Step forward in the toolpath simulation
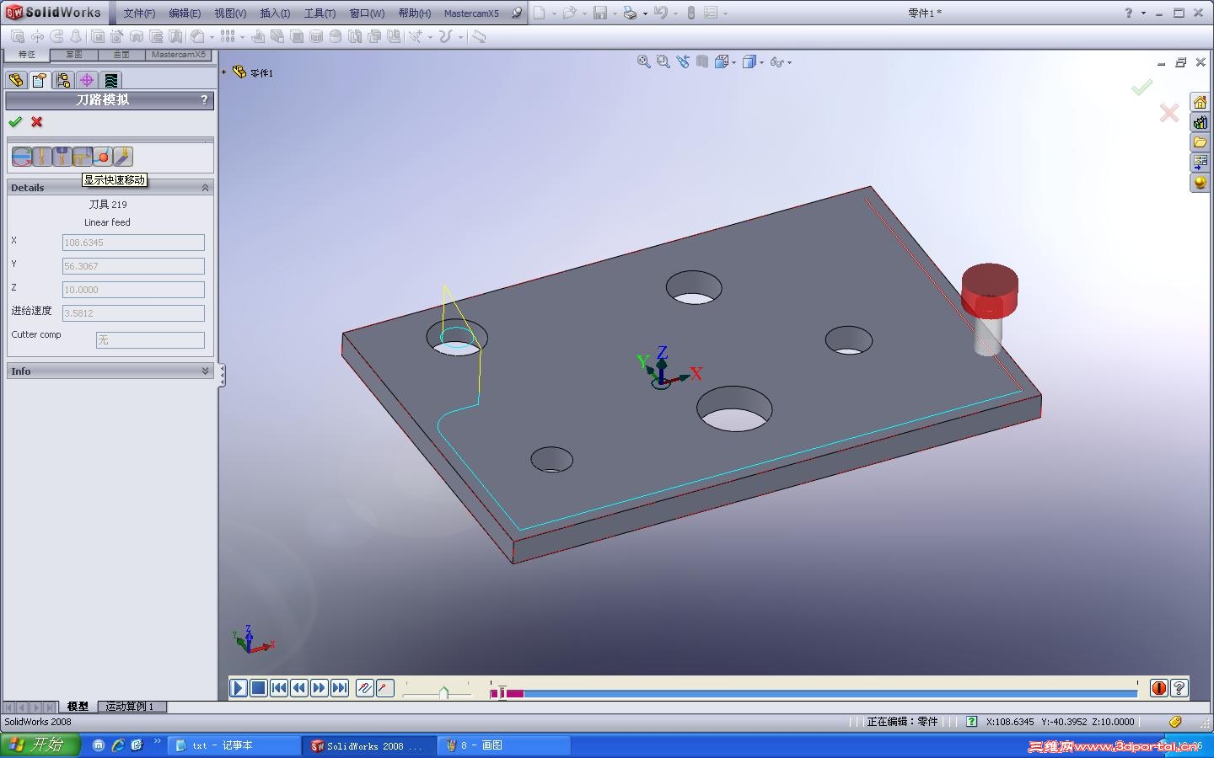The width and height of the screenshot is (1214, 758). [320, 688]
